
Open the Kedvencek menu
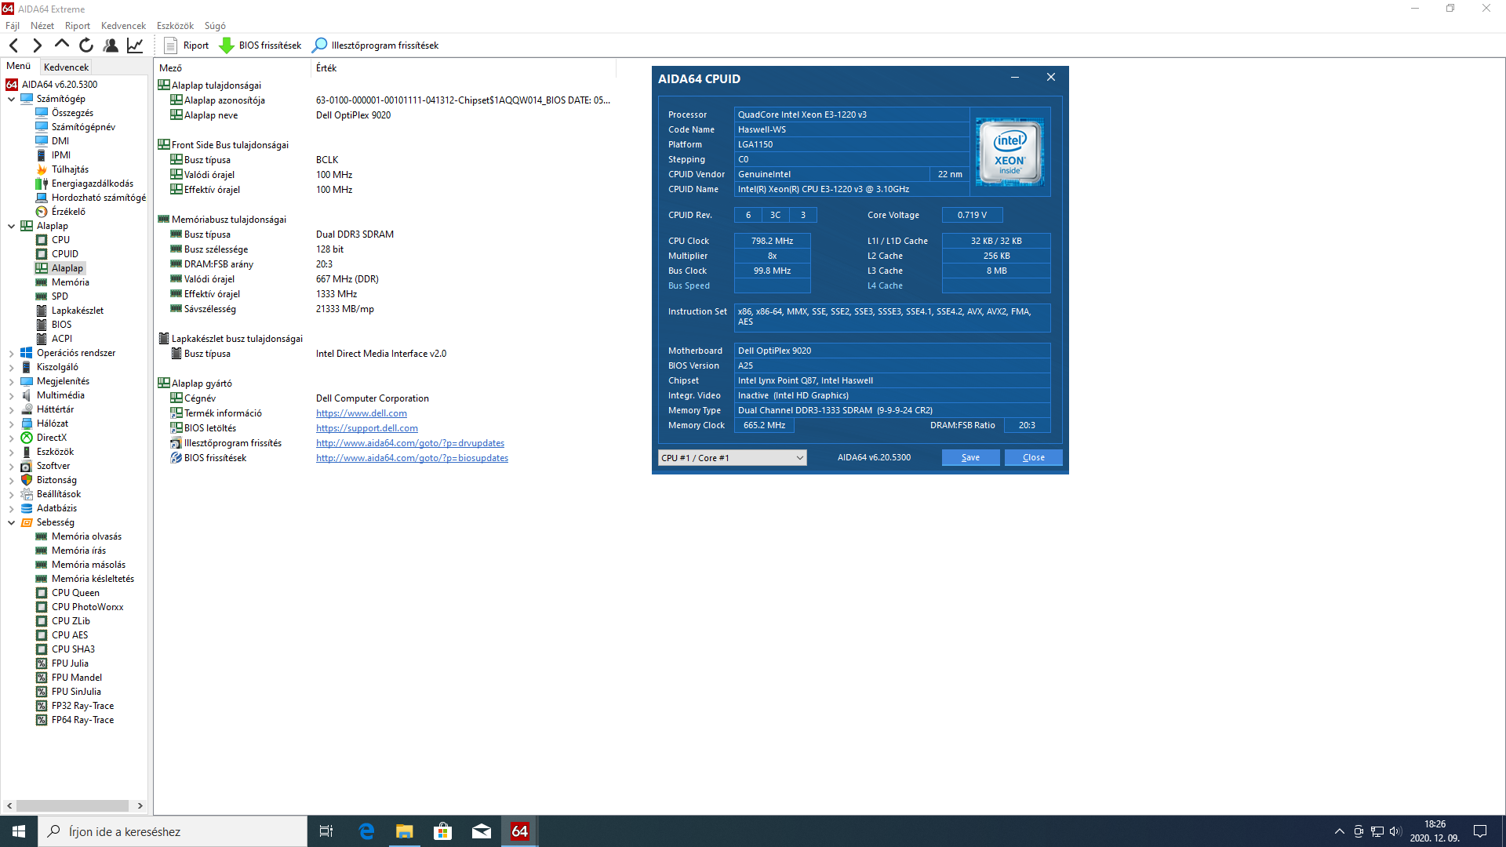coord(123,26)
